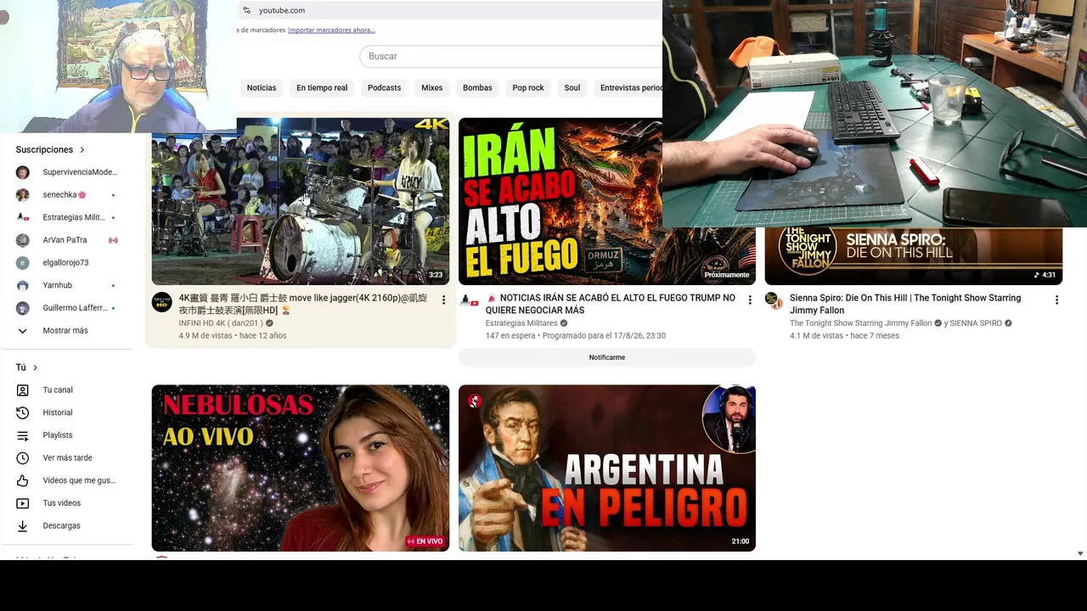The height and width of the screenshot is (611, 1087).
Task: Open Ver más tarde clock icon
Action: [x=23, y=458]
